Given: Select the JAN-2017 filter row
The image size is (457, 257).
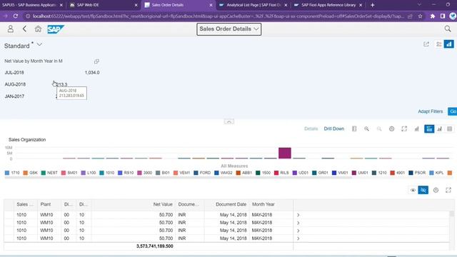Looking at the screenshot, I should (52, 96).
